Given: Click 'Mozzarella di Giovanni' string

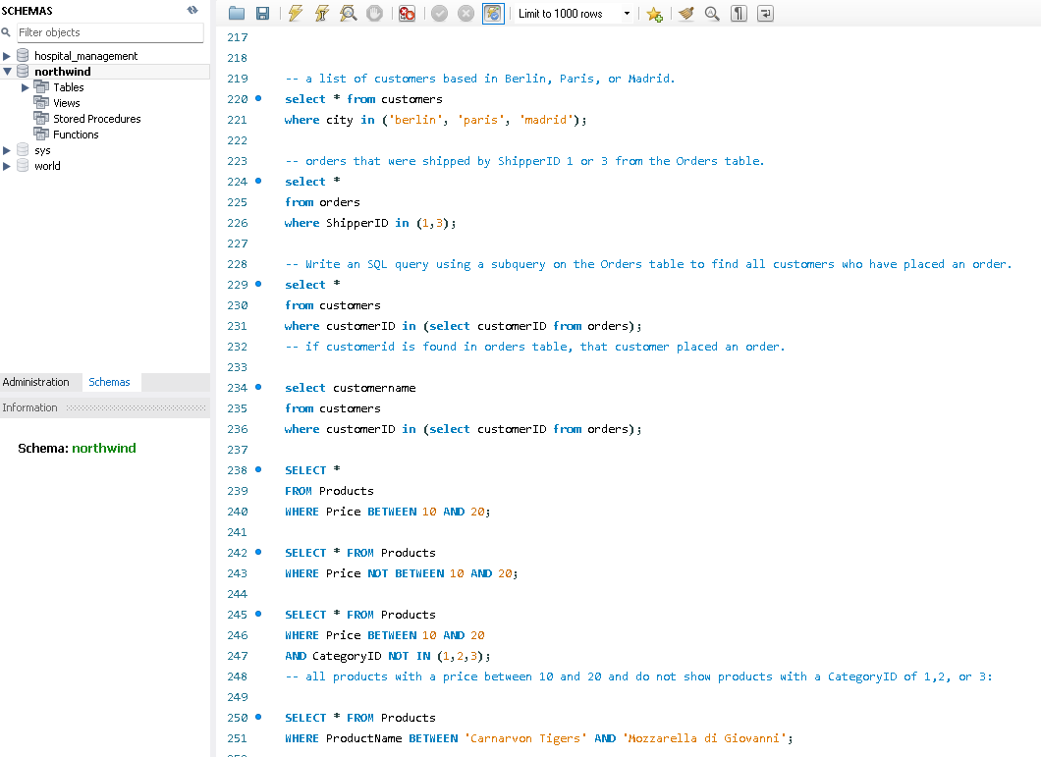Looking at the screenshot, I should pos(704,738).
